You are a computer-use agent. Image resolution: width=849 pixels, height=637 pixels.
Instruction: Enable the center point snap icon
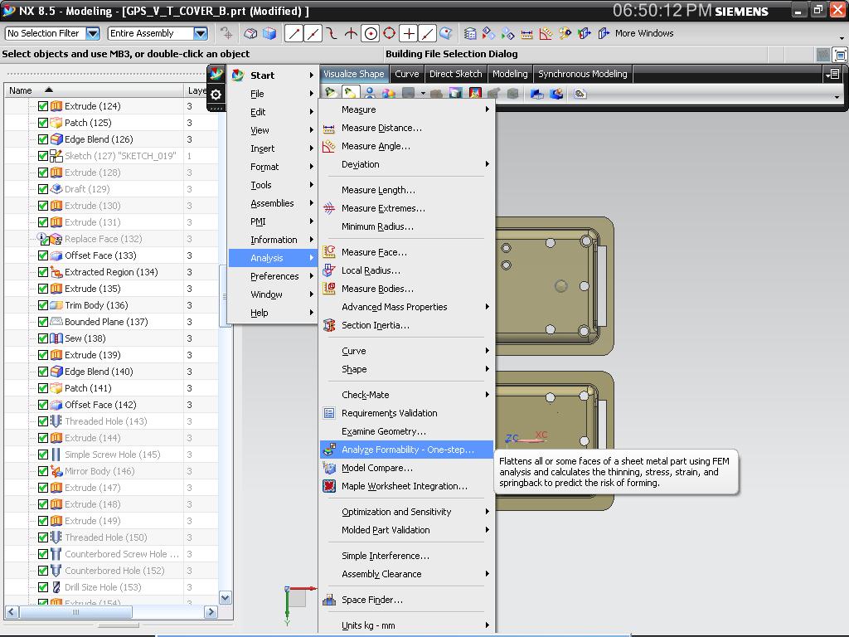coord(371,33)
